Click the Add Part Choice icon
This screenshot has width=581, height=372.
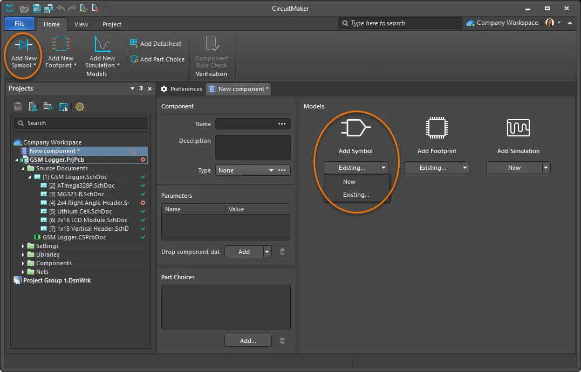click(134, 59)
